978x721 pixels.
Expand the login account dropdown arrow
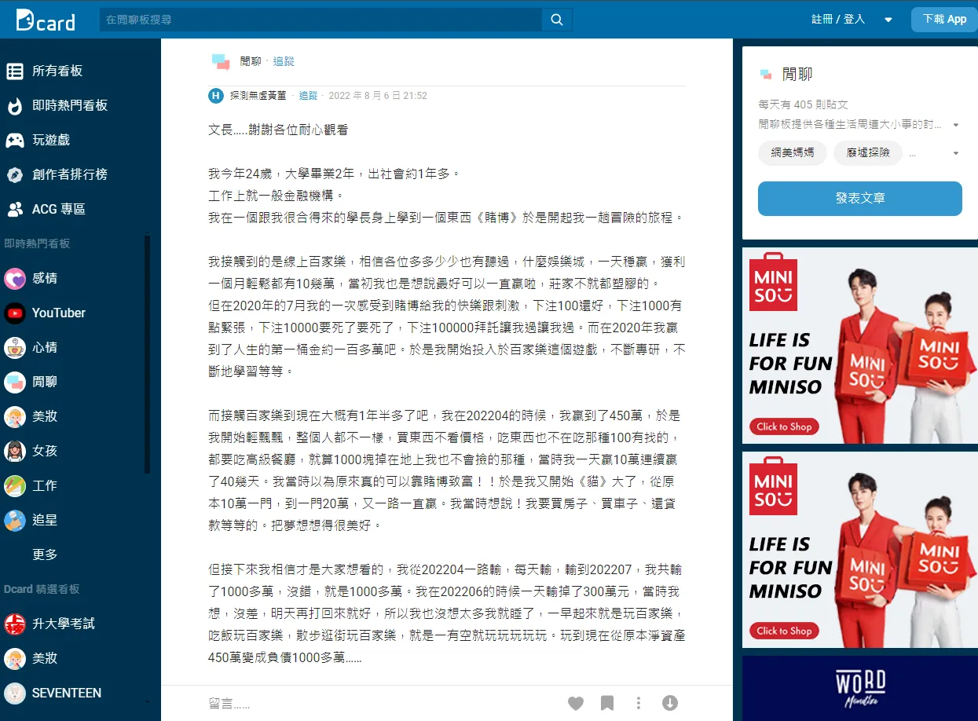[887, 19]
